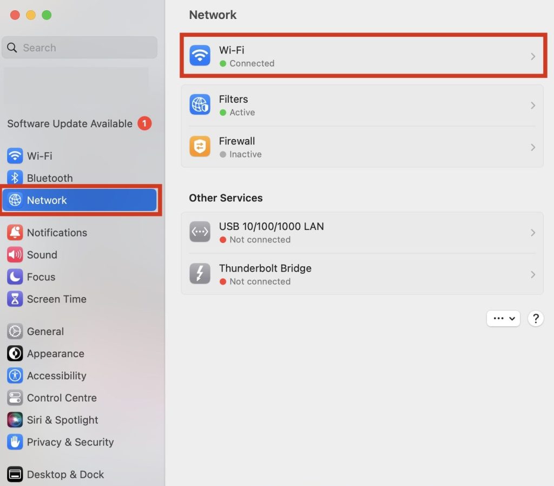Select Desktop & Dock in the sidebar
The image size is (554, 486).
point(80,474)
